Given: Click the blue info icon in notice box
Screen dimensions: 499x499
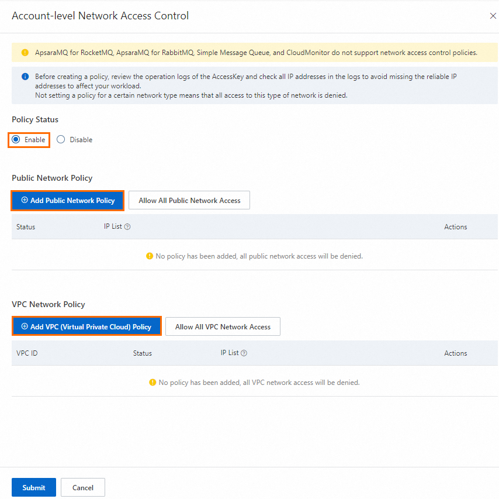Looking at the screenshot, I should click(25, 77).
